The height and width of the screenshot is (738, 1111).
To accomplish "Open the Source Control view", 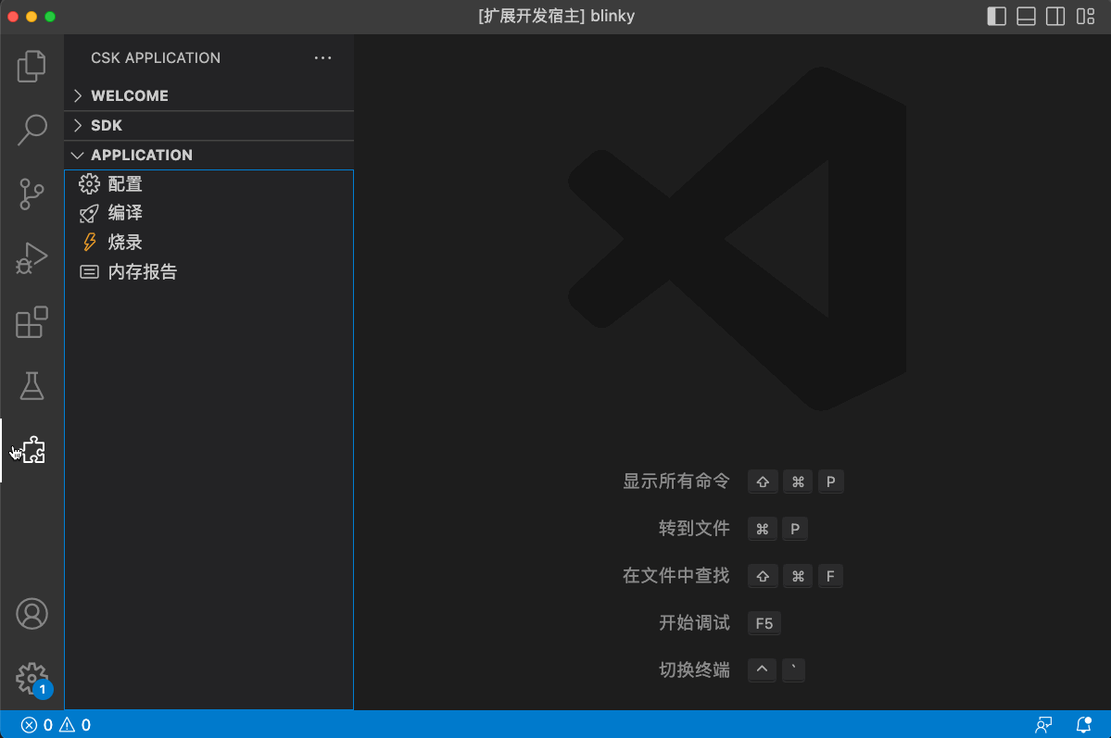I will 32,194.
